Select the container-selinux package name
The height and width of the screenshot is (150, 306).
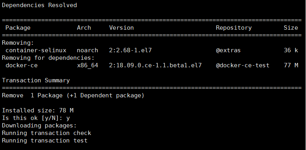tap(36, 50)
